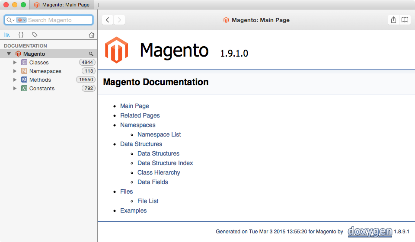Switch to the curly braces sidebar tab
This screenshot has height=242, width=415.
pos(21,35)
